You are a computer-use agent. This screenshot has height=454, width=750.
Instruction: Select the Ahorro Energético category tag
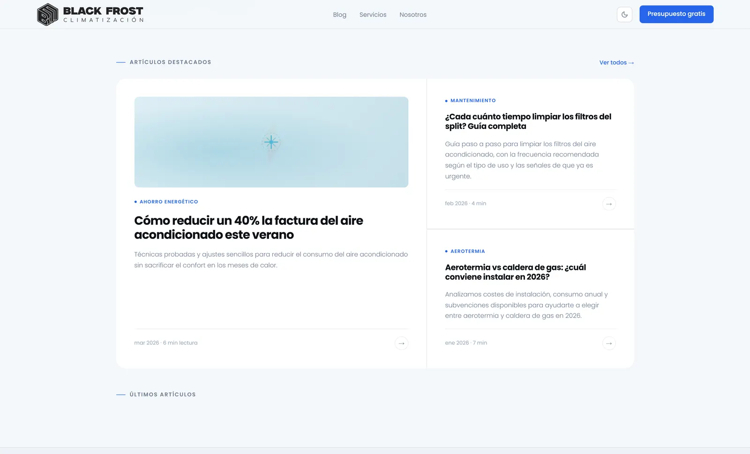(x=166, y=202)
